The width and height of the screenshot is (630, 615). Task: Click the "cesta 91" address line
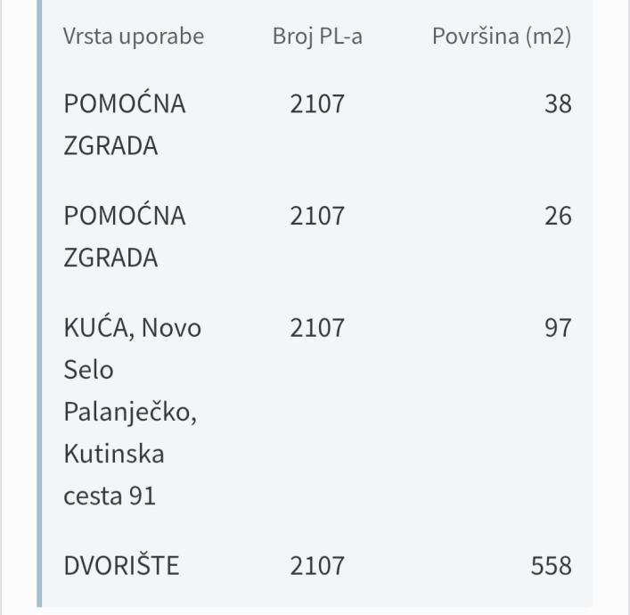point(110,496)
